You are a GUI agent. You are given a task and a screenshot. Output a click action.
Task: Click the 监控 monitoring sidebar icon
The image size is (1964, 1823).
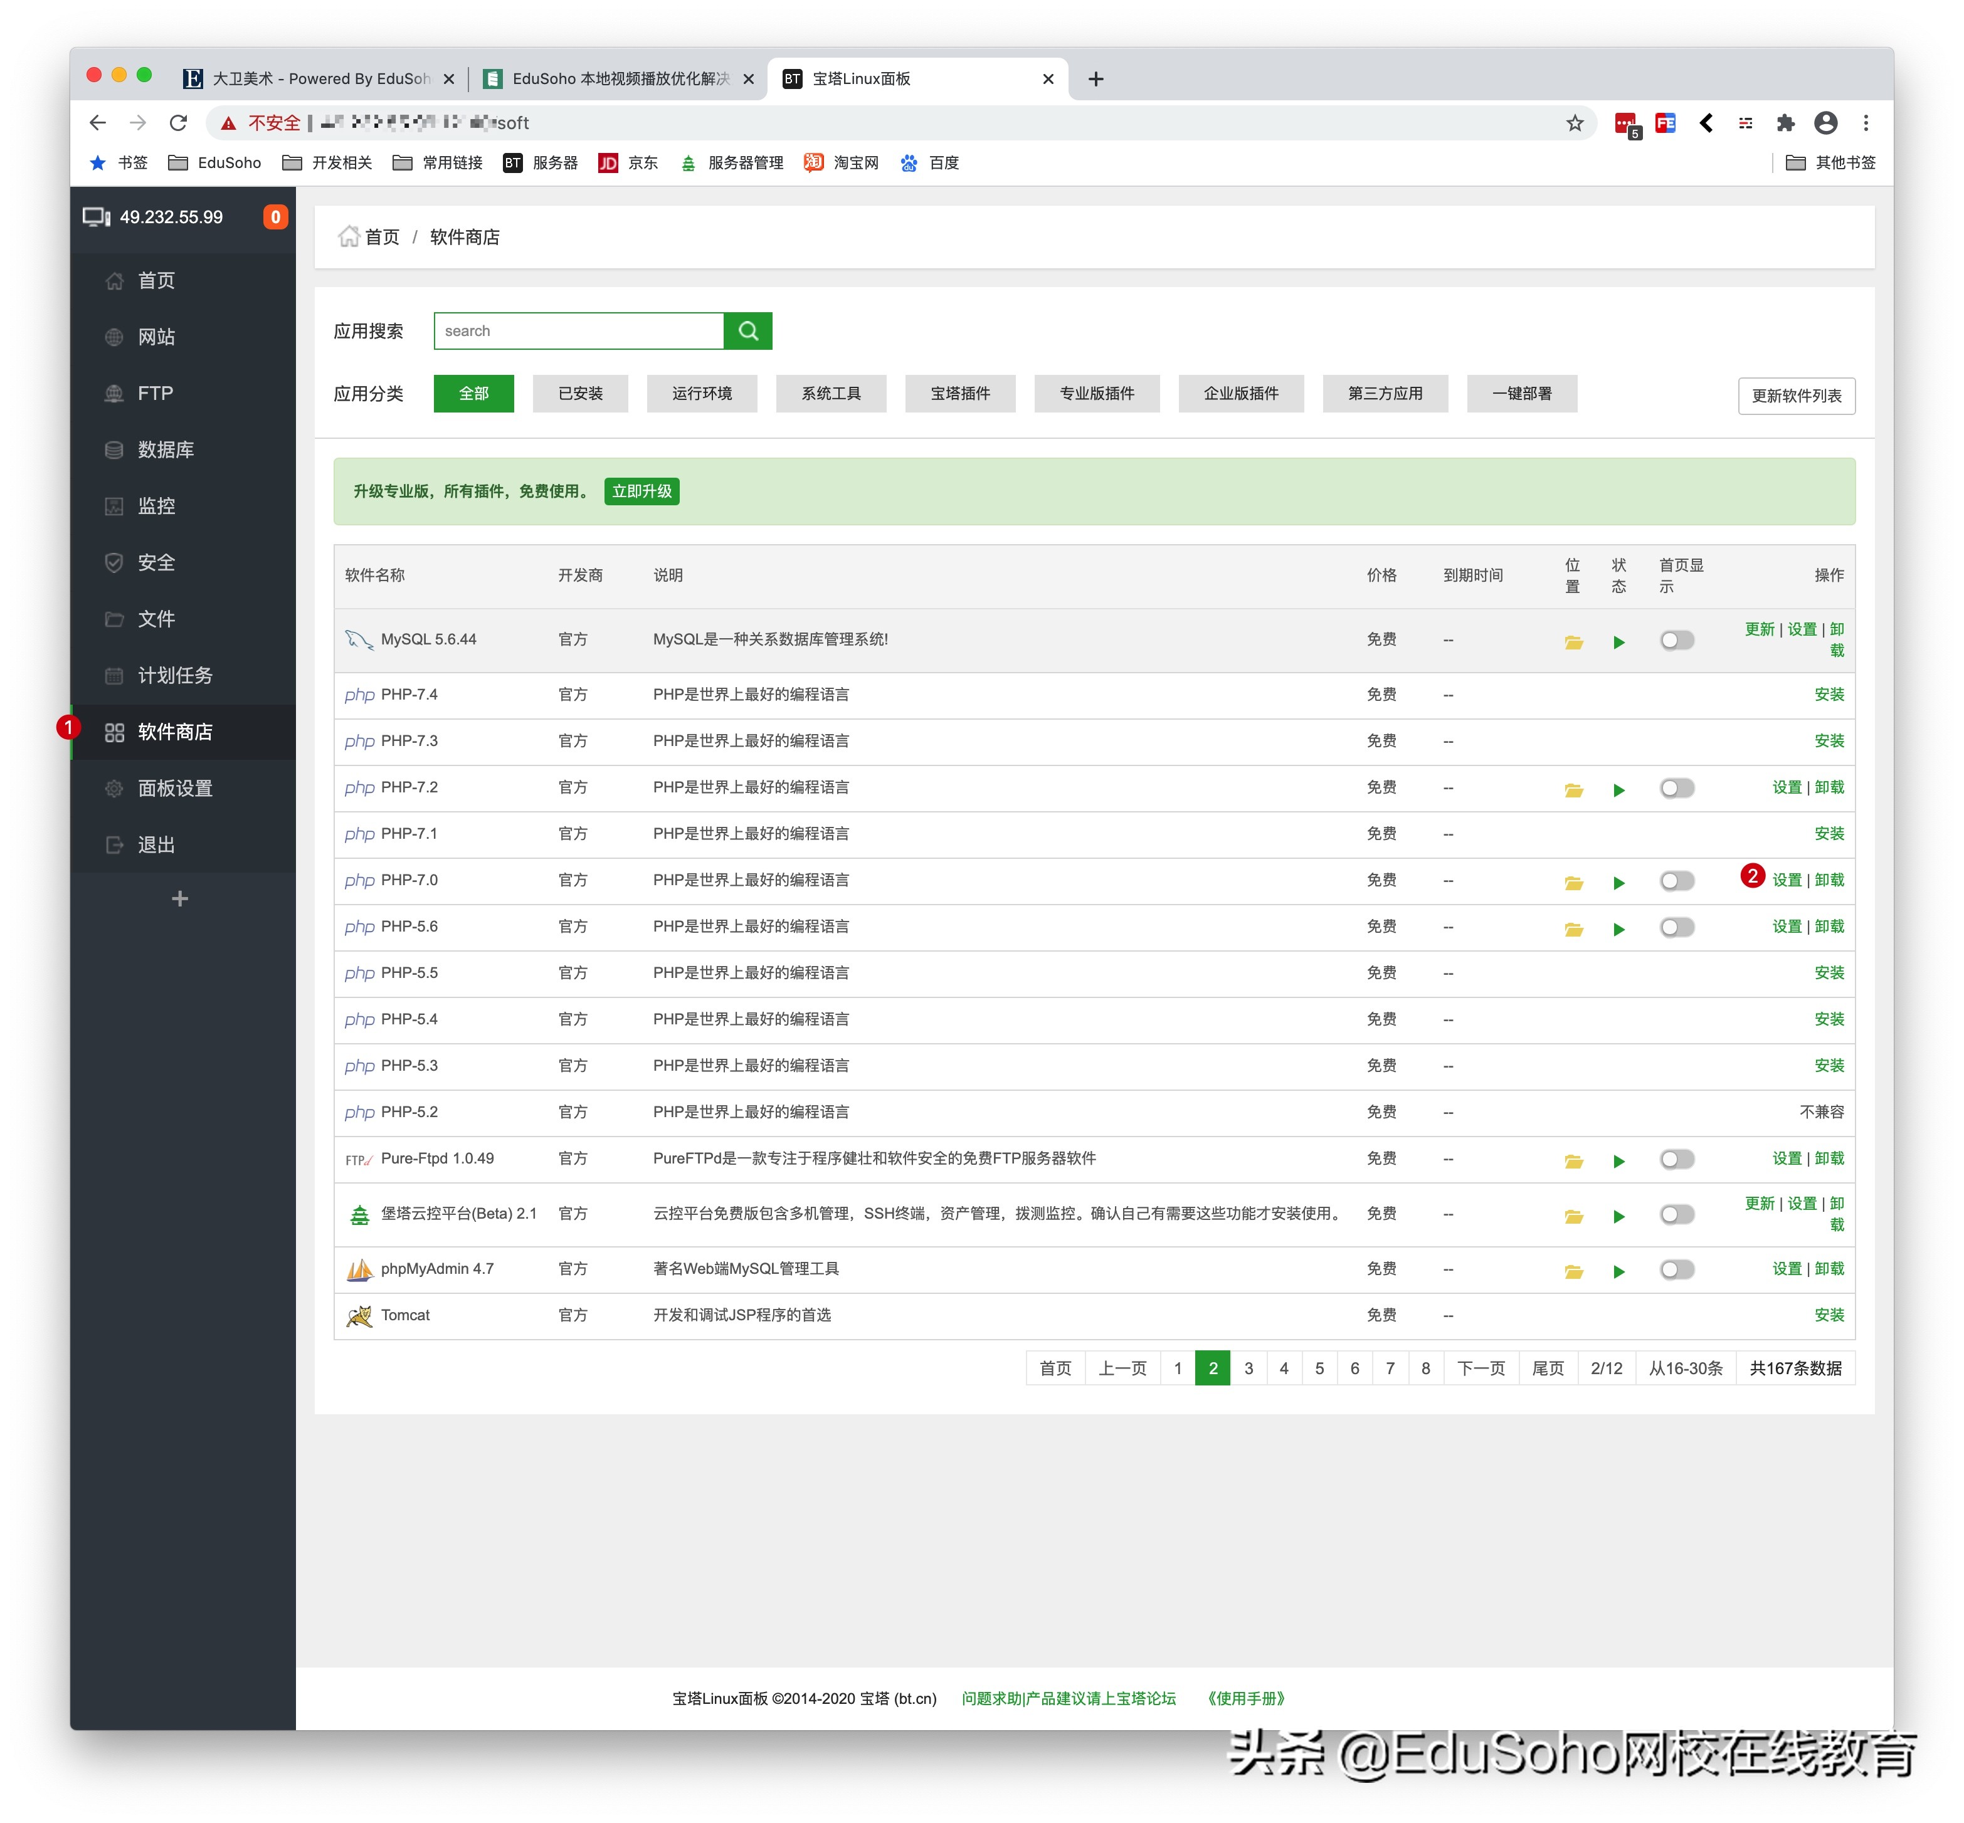tap(114, 505)
